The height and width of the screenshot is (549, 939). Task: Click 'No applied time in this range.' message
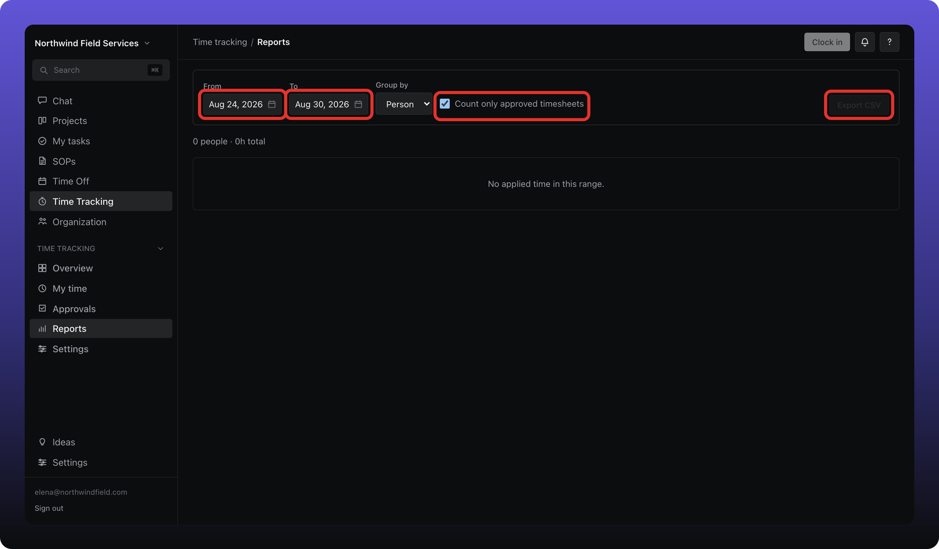[x=546, y=184]
